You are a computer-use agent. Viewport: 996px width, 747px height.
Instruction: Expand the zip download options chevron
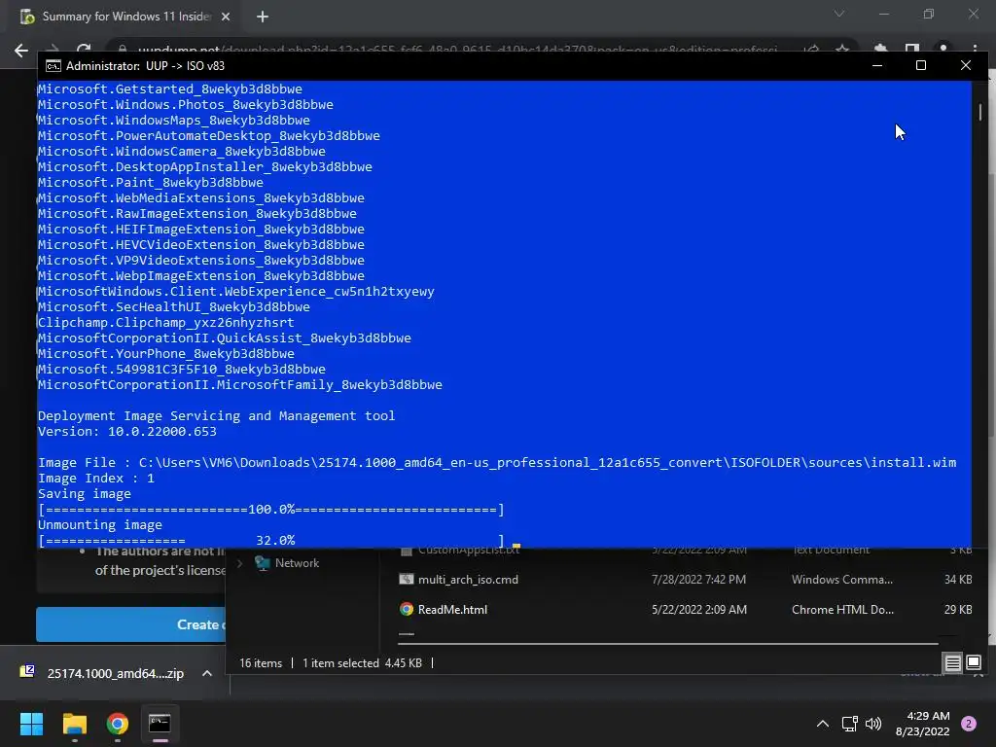pos(207,673)
